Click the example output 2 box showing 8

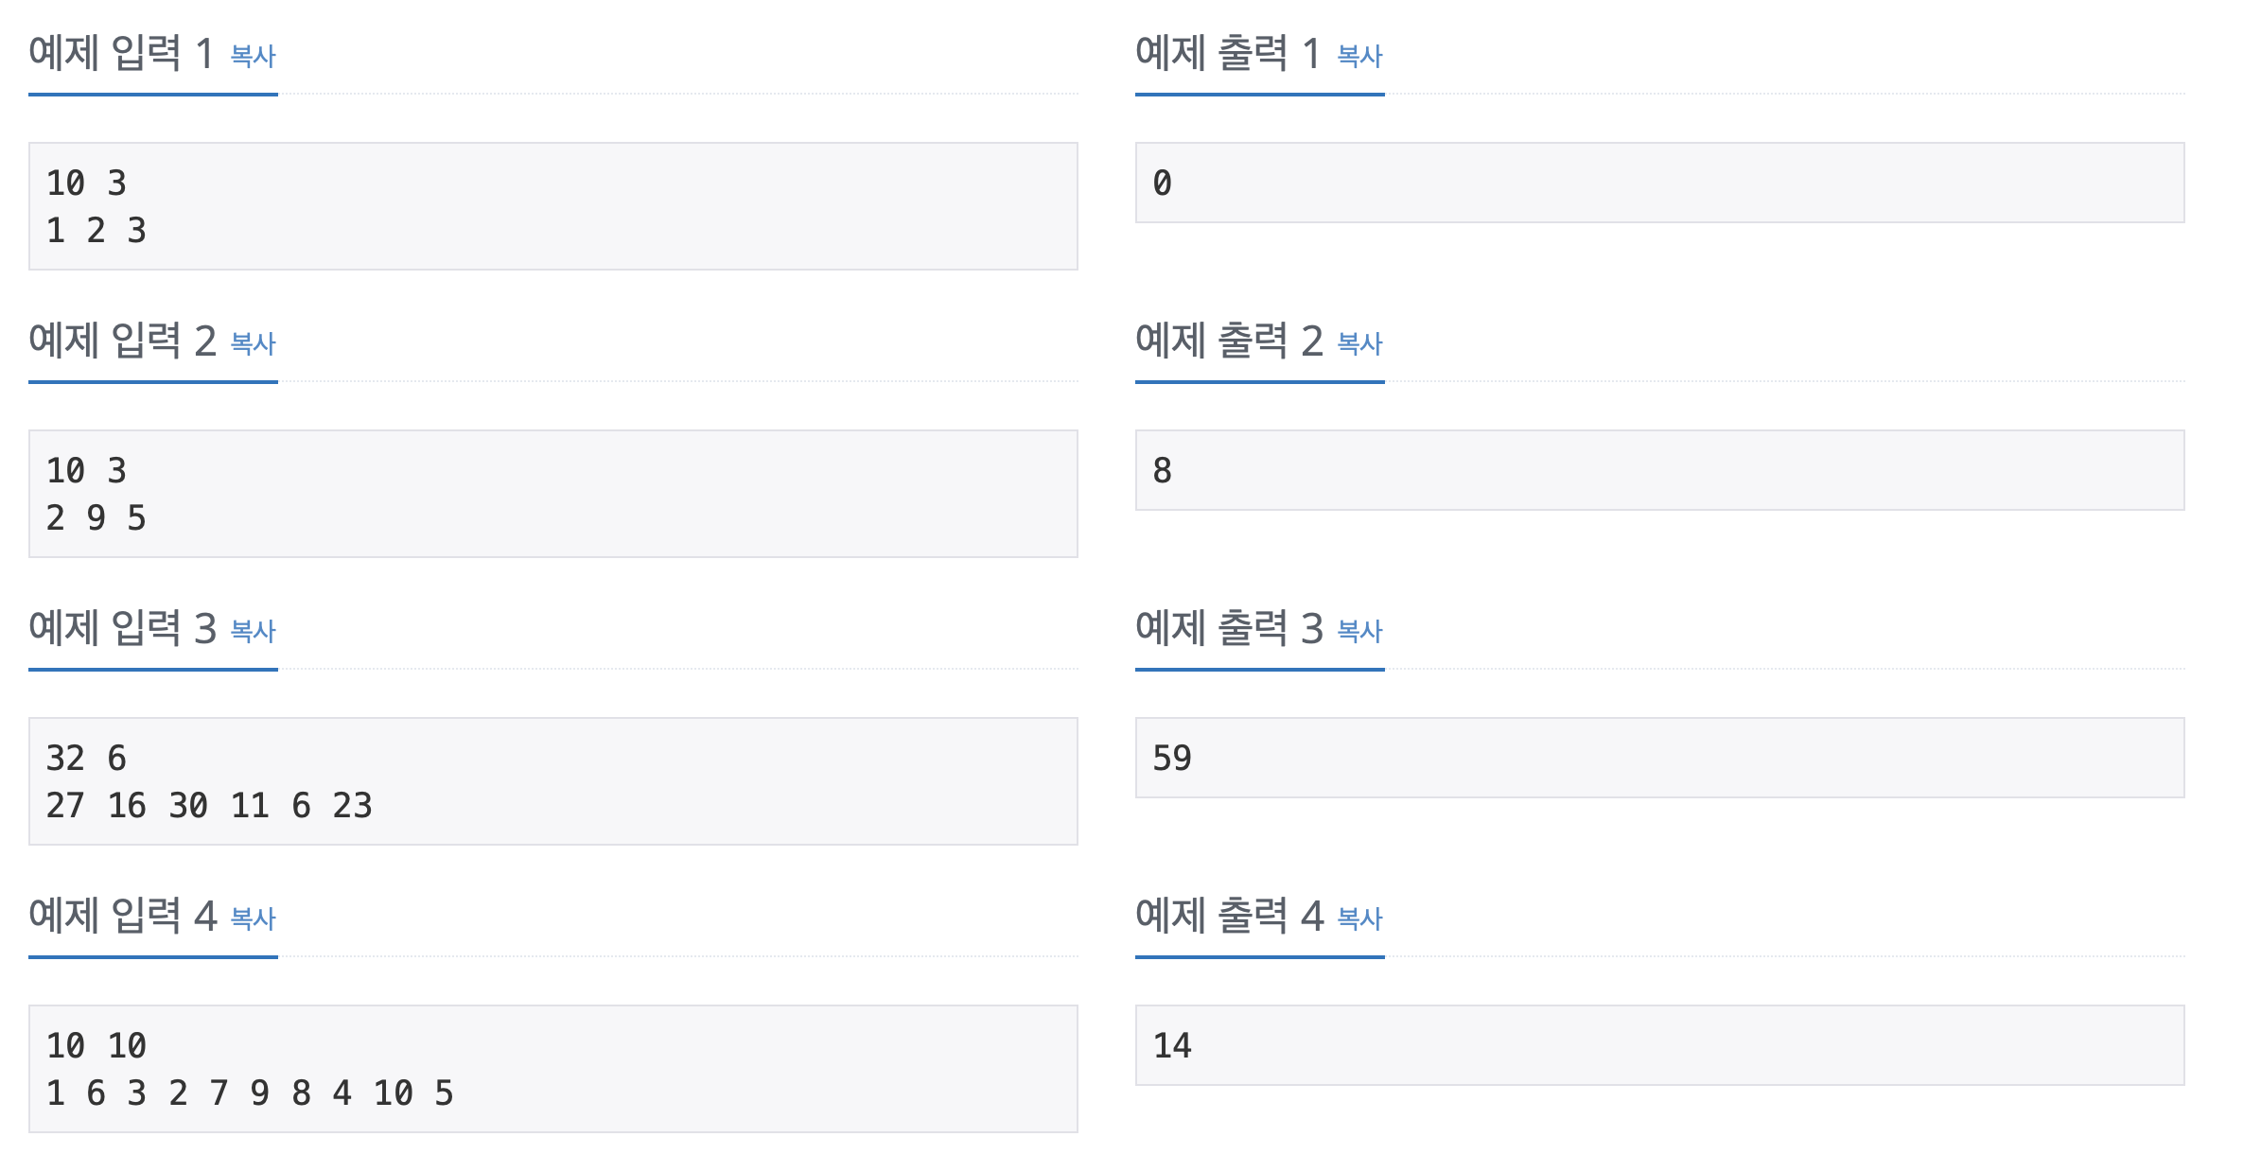(1660, 470)
